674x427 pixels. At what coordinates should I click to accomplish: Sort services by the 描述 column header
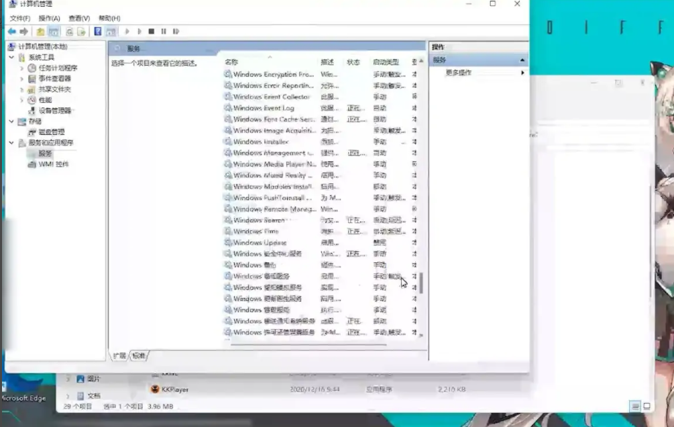[x=327, y=62]
